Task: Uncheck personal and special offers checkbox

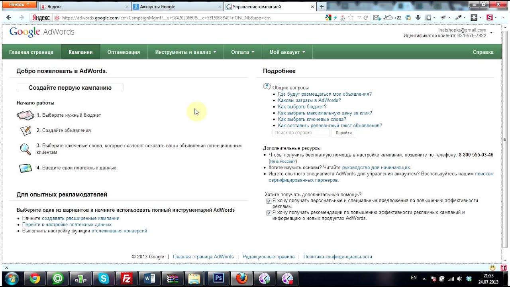Action: tap(269, 201)
